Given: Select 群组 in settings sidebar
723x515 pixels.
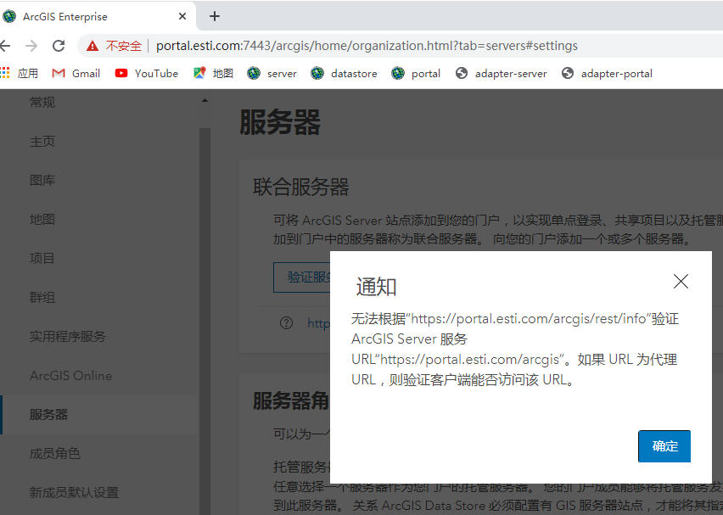Looking at the screenshot, I should (42, 298).
